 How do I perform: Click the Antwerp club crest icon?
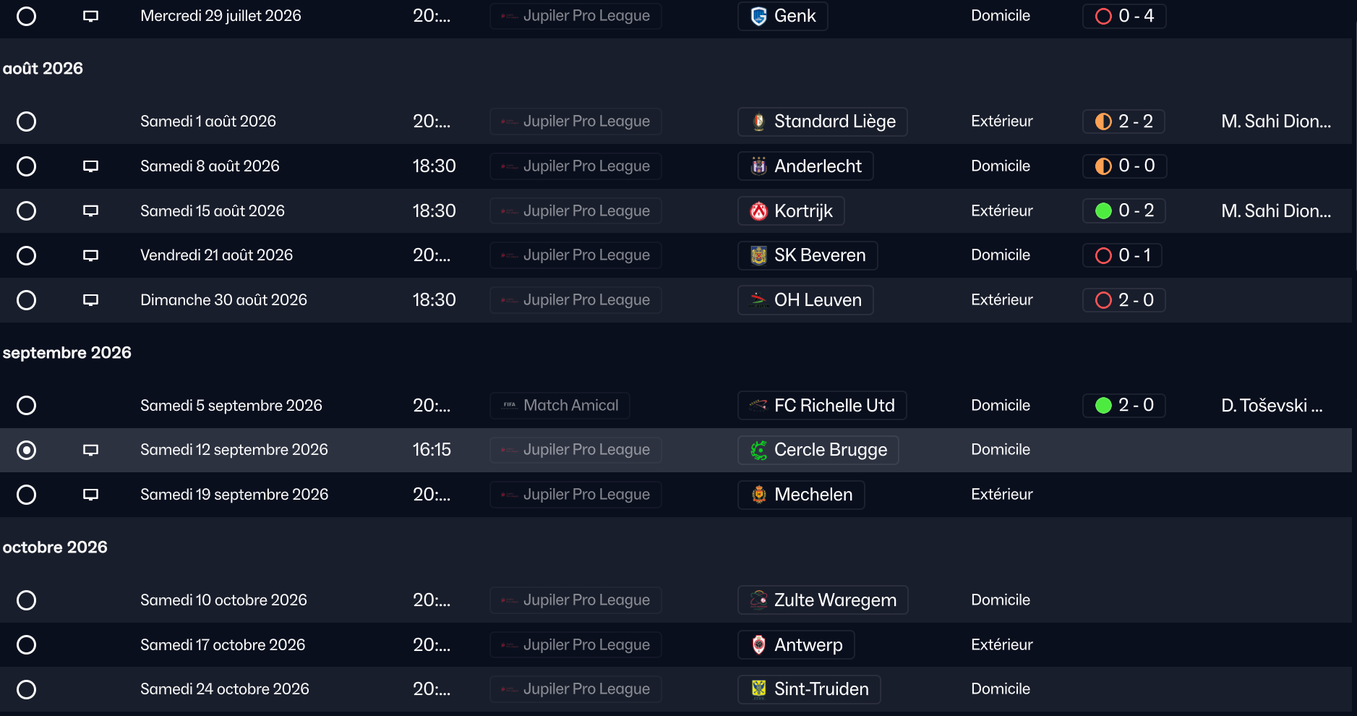(x=758, y=645)
